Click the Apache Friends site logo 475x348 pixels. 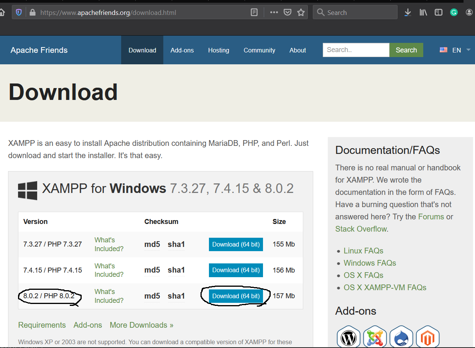tap(39, 50)
